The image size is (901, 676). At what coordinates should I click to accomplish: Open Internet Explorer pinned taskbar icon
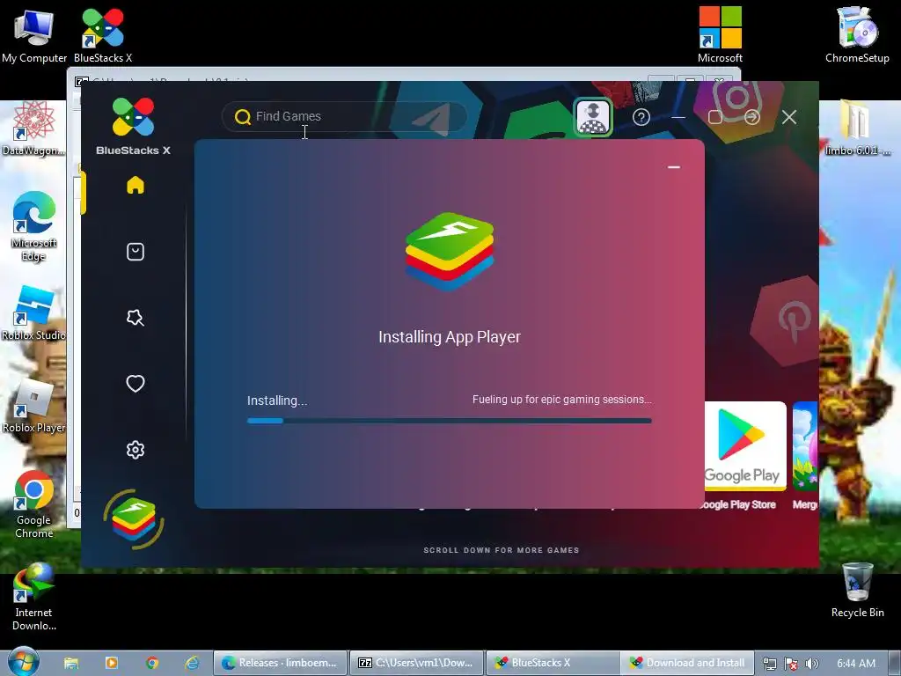point(192,663)
